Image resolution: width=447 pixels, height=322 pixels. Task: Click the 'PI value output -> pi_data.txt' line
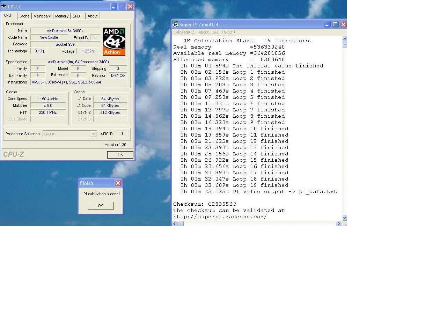coord(258,191)
